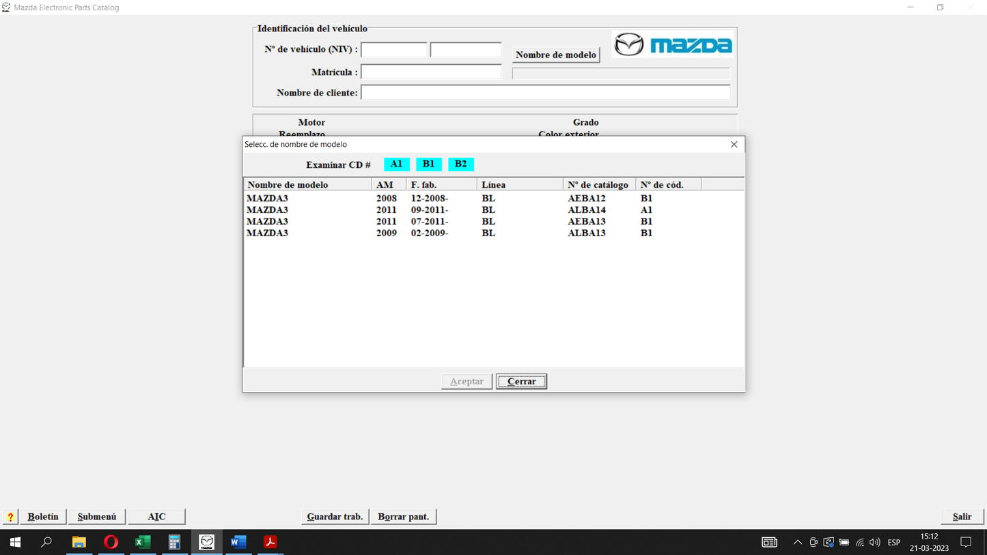The width and height of the screenshot is (987, 555).
Task: Open the Meet Now tray icon
Action: click(813, 542)
